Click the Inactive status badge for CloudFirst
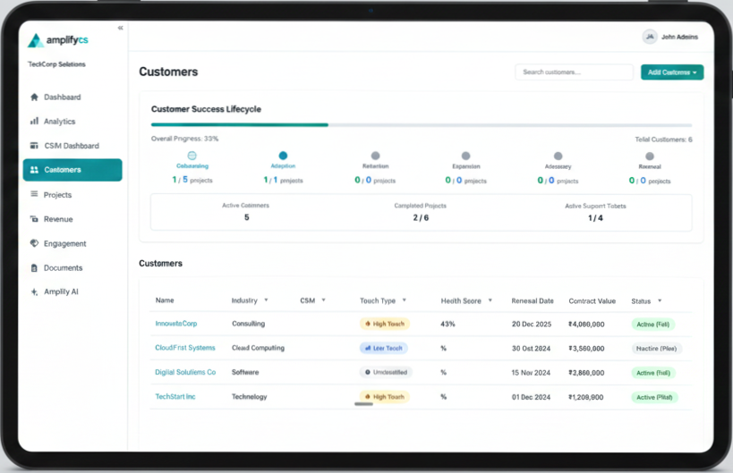The height and width of the screenshot is (473, 733). tap(656, 349)
